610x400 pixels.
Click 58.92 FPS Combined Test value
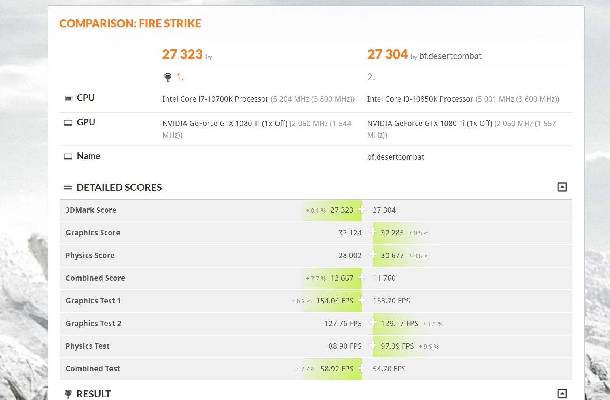(337, 369)
